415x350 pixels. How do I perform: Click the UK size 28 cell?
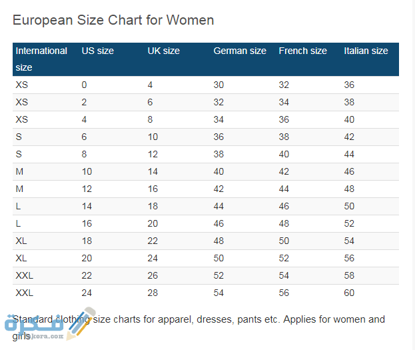click(153, 293)
